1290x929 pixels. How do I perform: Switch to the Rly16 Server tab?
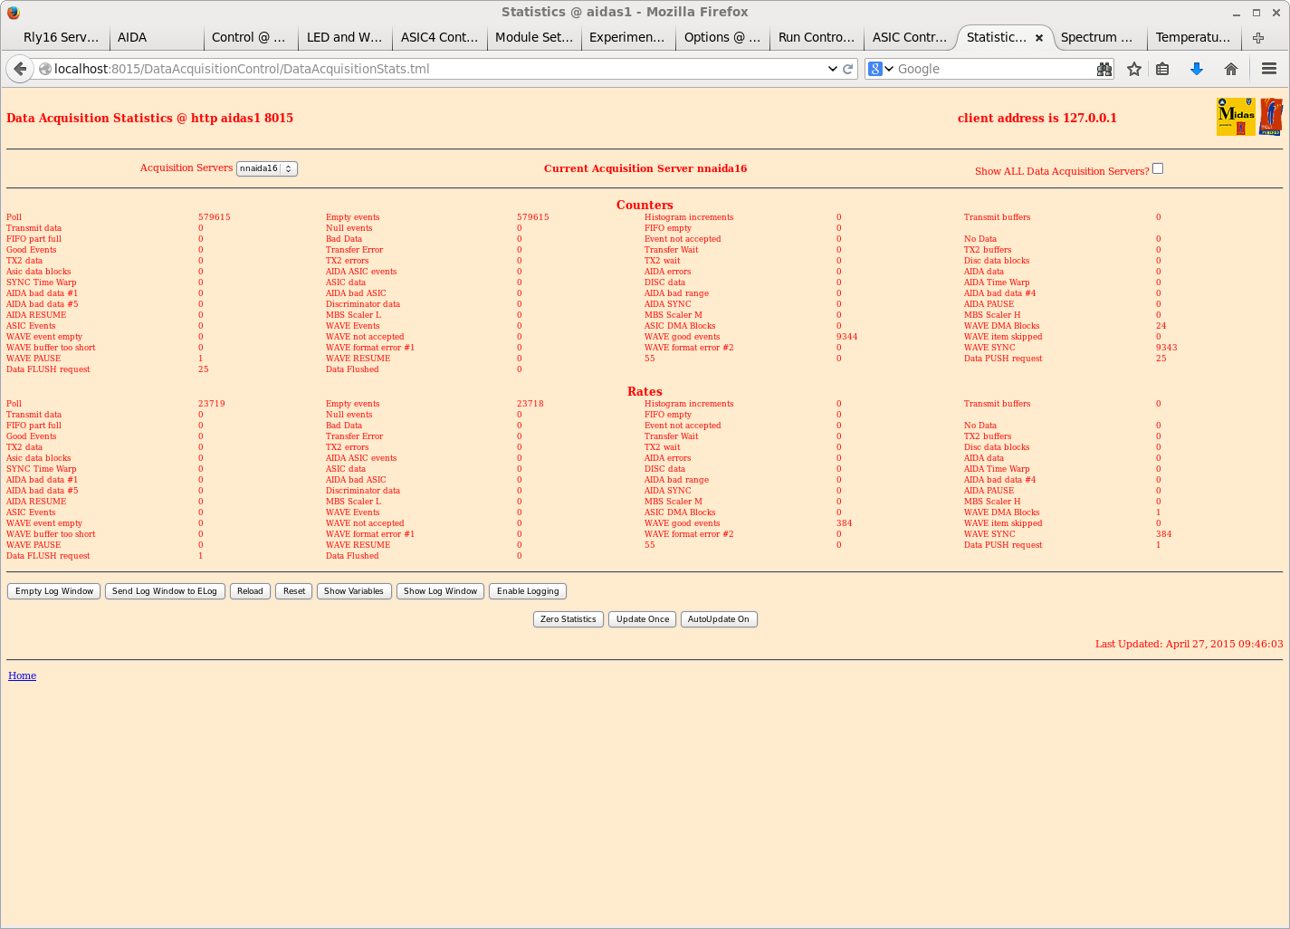click(x=61, y=37)
